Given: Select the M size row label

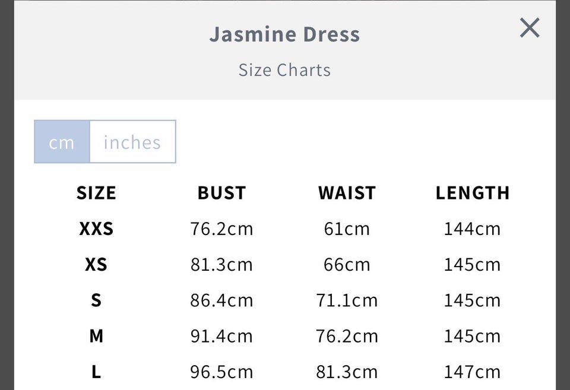Looking at the screenshot, I should point(96,336).
